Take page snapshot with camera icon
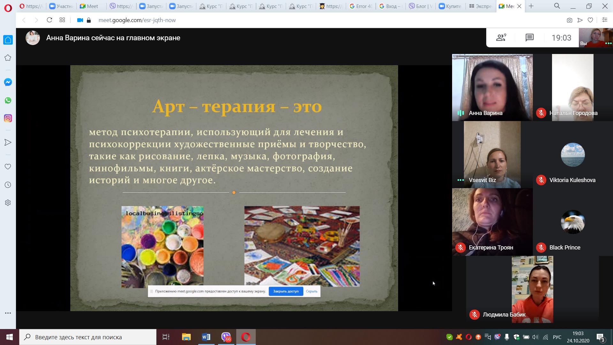This screenshot has height=345, width=613. point(569,20)
